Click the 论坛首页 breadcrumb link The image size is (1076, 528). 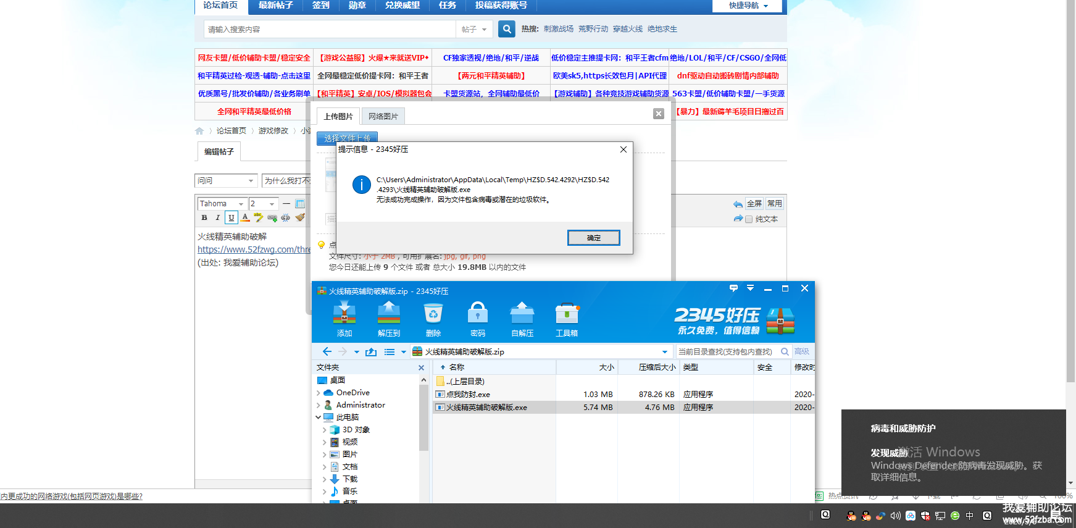[231, 131]
